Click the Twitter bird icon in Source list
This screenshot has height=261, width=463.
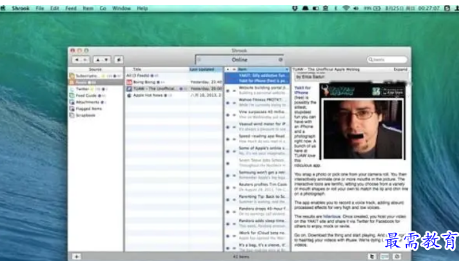72,89
